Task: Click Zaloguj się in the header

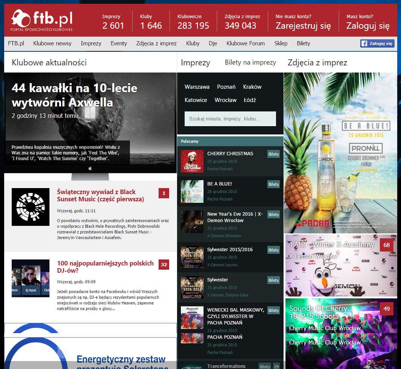Action: coord(368,26)
